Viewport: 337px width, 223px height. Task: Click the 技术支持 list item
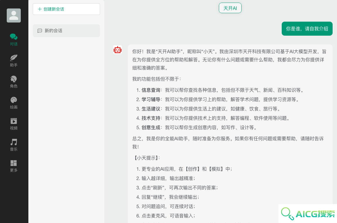click(213, 118)
